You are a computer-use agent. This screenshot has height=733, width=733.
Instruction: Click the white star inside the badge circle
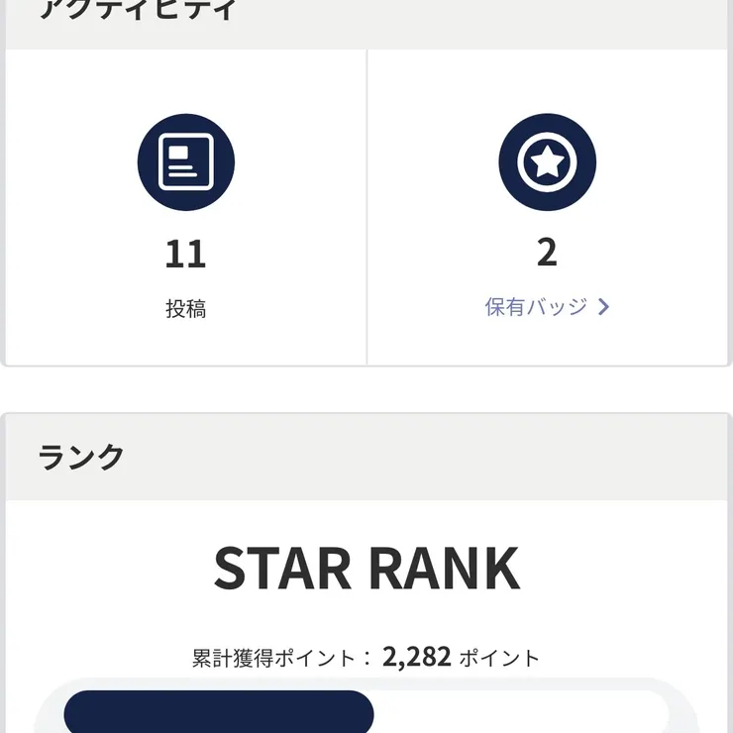(x=547, y=161)
